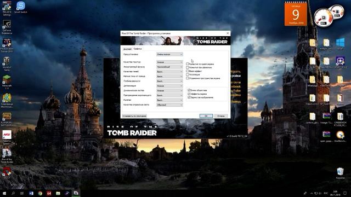Open PES 2018 Settings desktop shortcut
Viewport: 351px width, 197px height.
[x=7, y=8]
